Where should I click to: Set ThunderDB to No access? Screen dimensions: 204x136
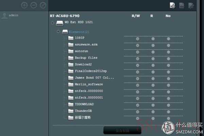[x=169, y=112]
